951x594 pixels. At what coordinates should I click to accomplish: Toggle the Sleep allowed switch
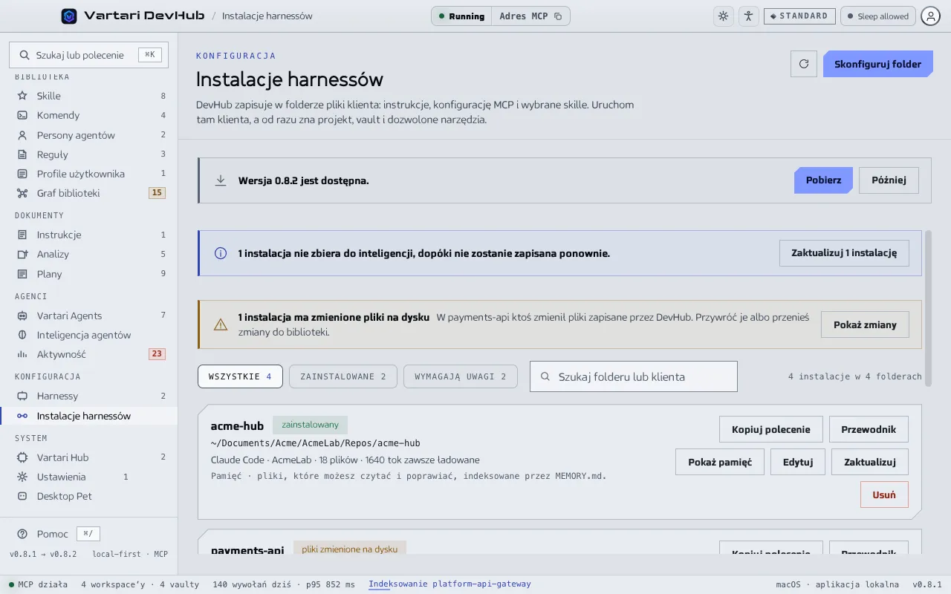tap(877, 16)
